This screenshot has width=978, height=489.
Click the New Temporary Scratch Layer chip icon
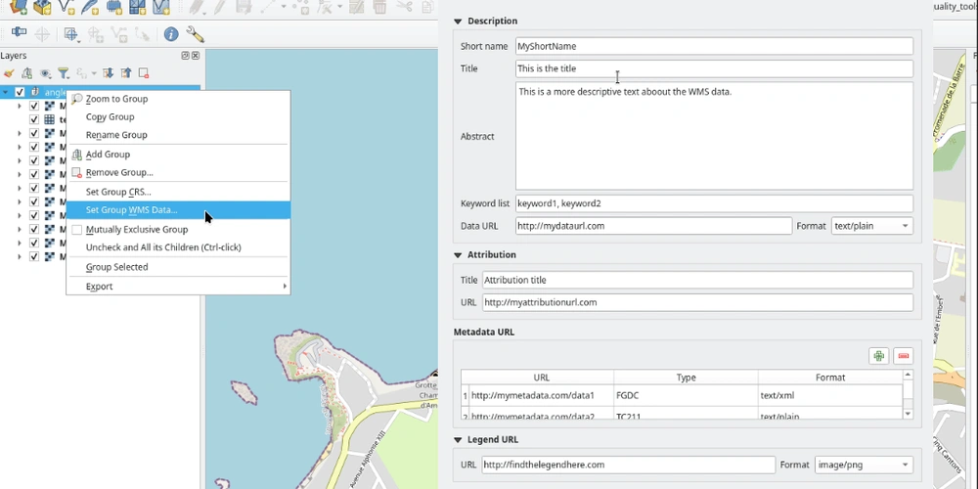(x=113, y=6)
